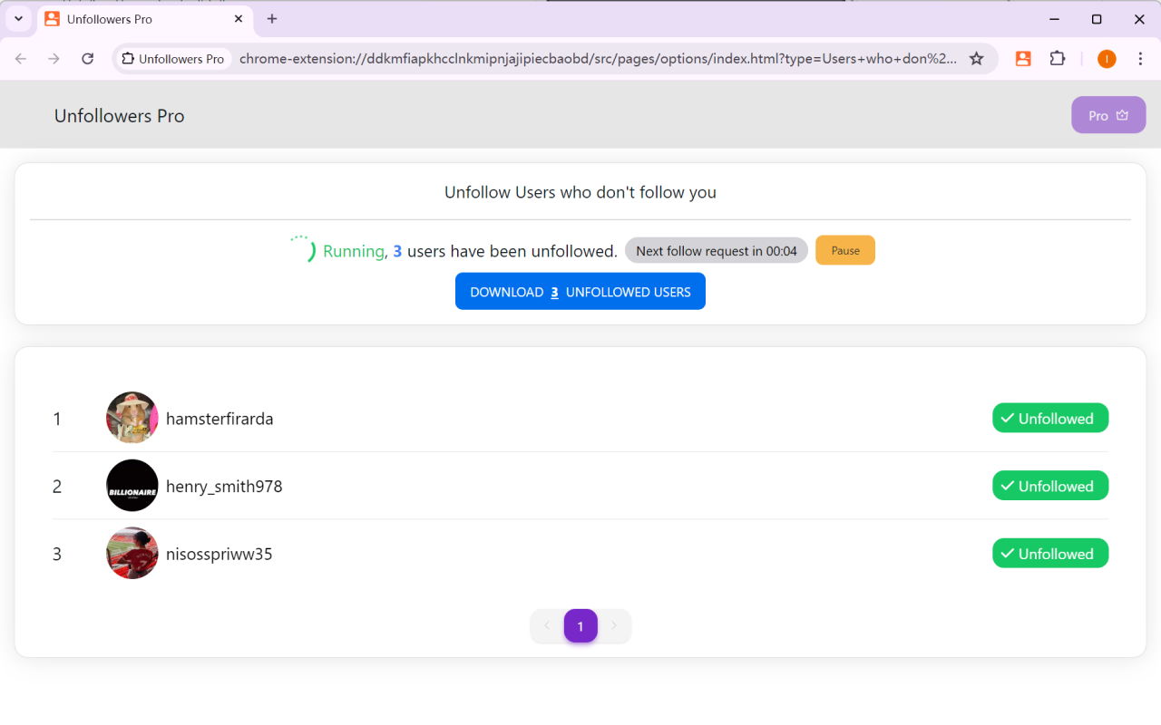Open hamsterfirarda's profile picture

point(132,418)
